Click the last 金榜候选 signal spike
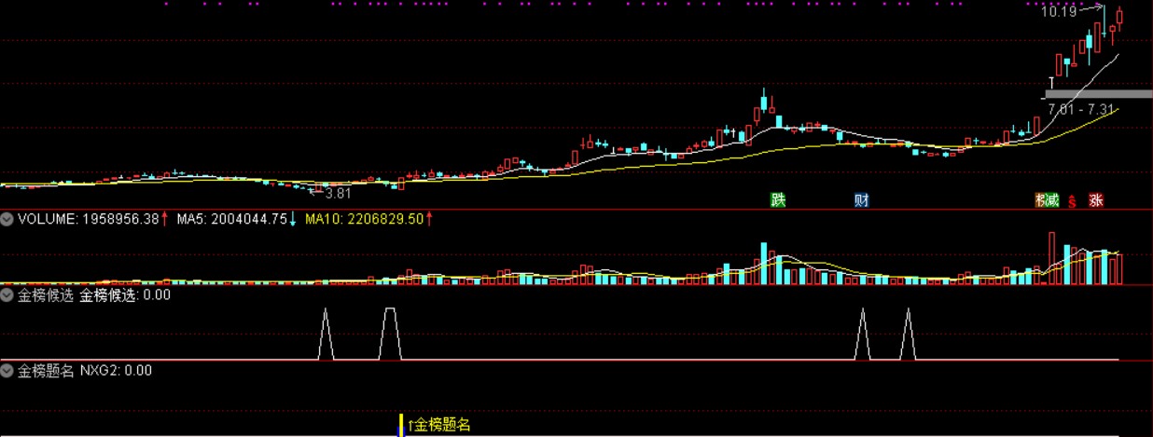Image resolution: width=1153 pixels, height=437 pixels. pos(907,333)
